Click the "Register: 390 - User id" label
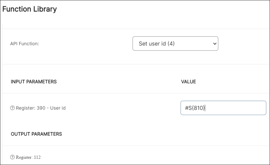 pos(41,108)
